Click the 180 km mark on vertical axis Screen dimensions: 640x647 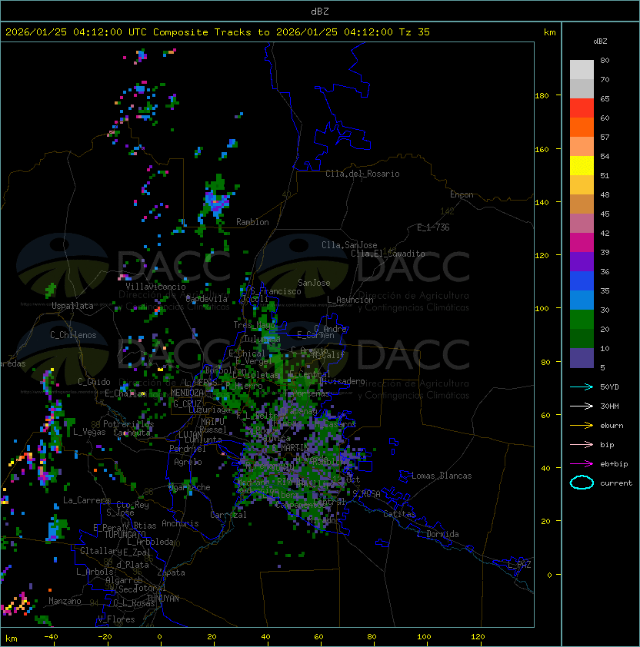[542, 95]
